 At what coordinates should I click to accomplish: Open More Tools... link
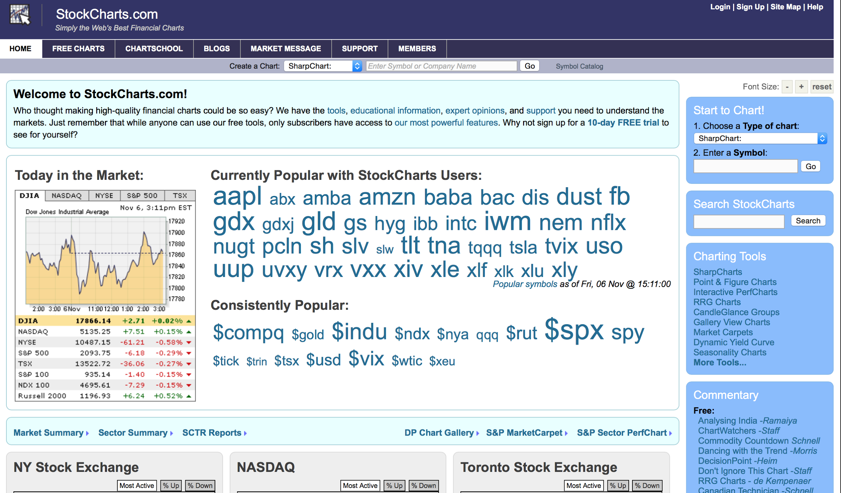point(720,363)
